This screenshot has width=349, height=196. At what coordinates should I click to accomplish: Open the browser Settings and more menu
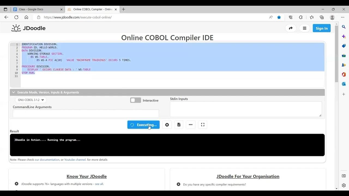click(x=343, y=17)
